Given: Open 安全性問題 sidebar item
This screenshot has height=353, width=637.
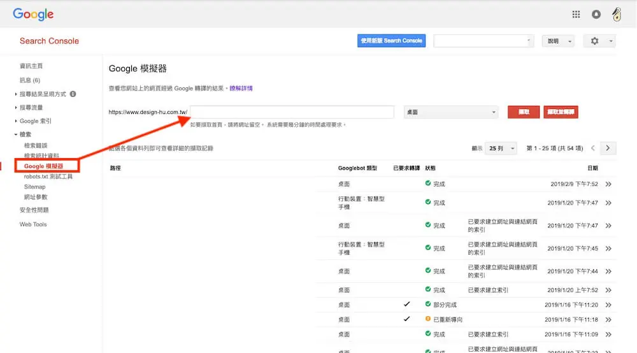Looking at the screenshot, I should click(34, 210).
